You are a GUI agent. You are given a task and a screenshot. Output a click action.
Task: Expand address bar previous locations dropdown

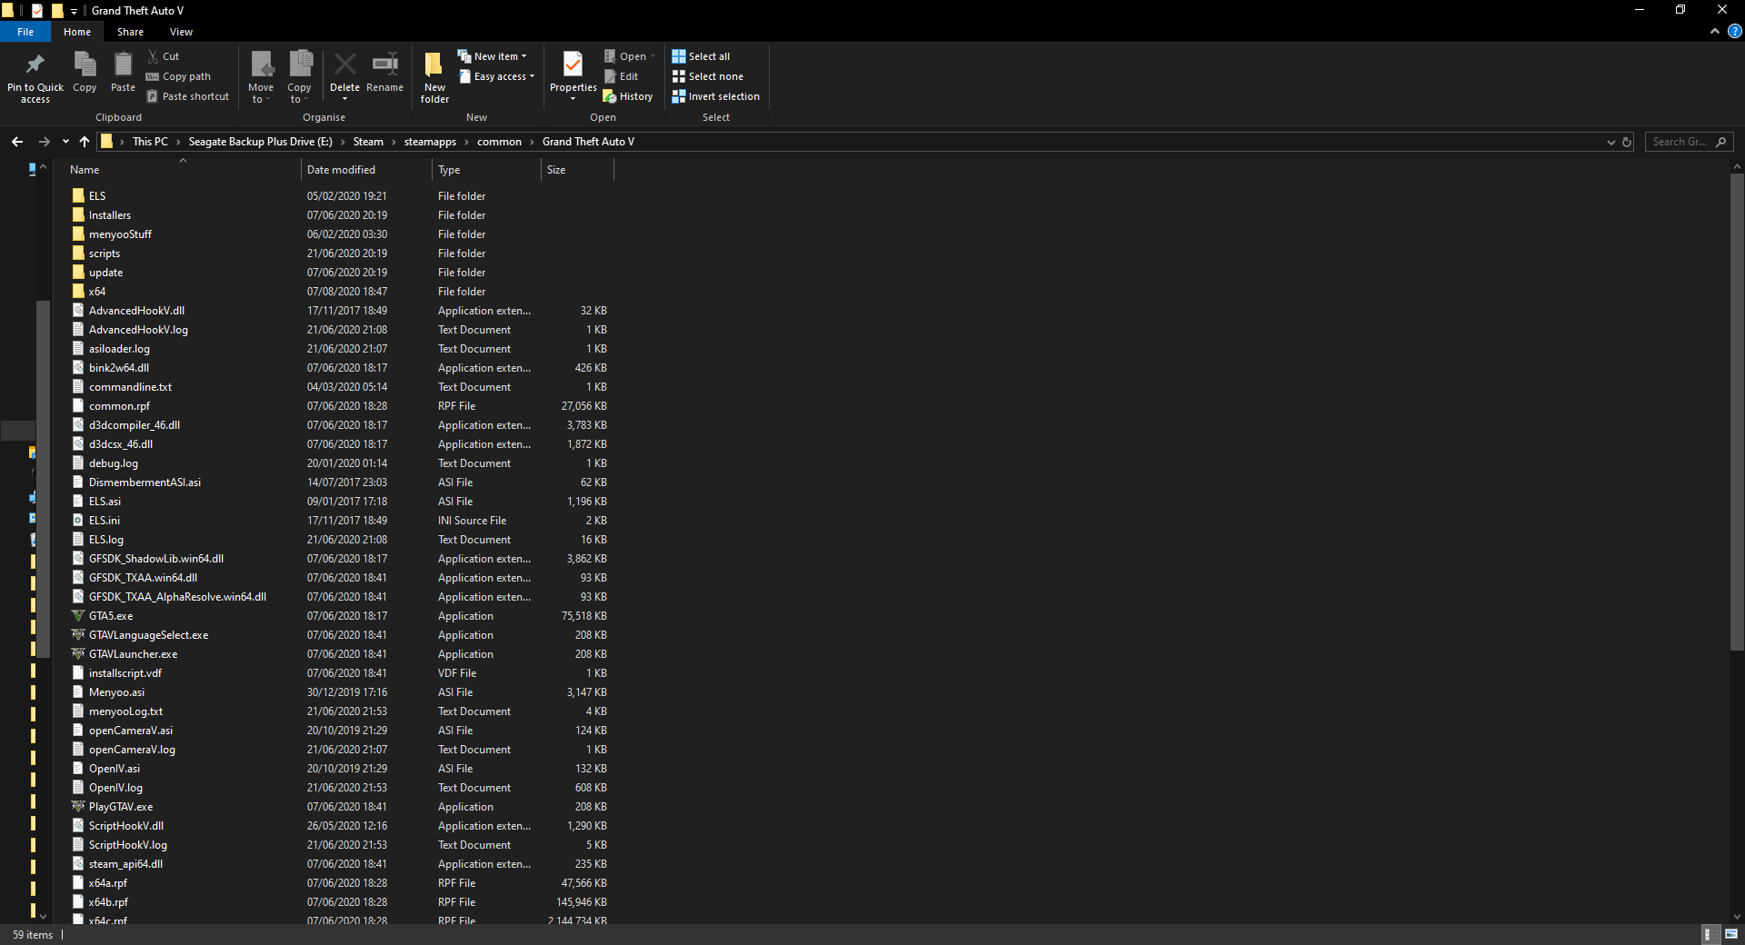1610,142
